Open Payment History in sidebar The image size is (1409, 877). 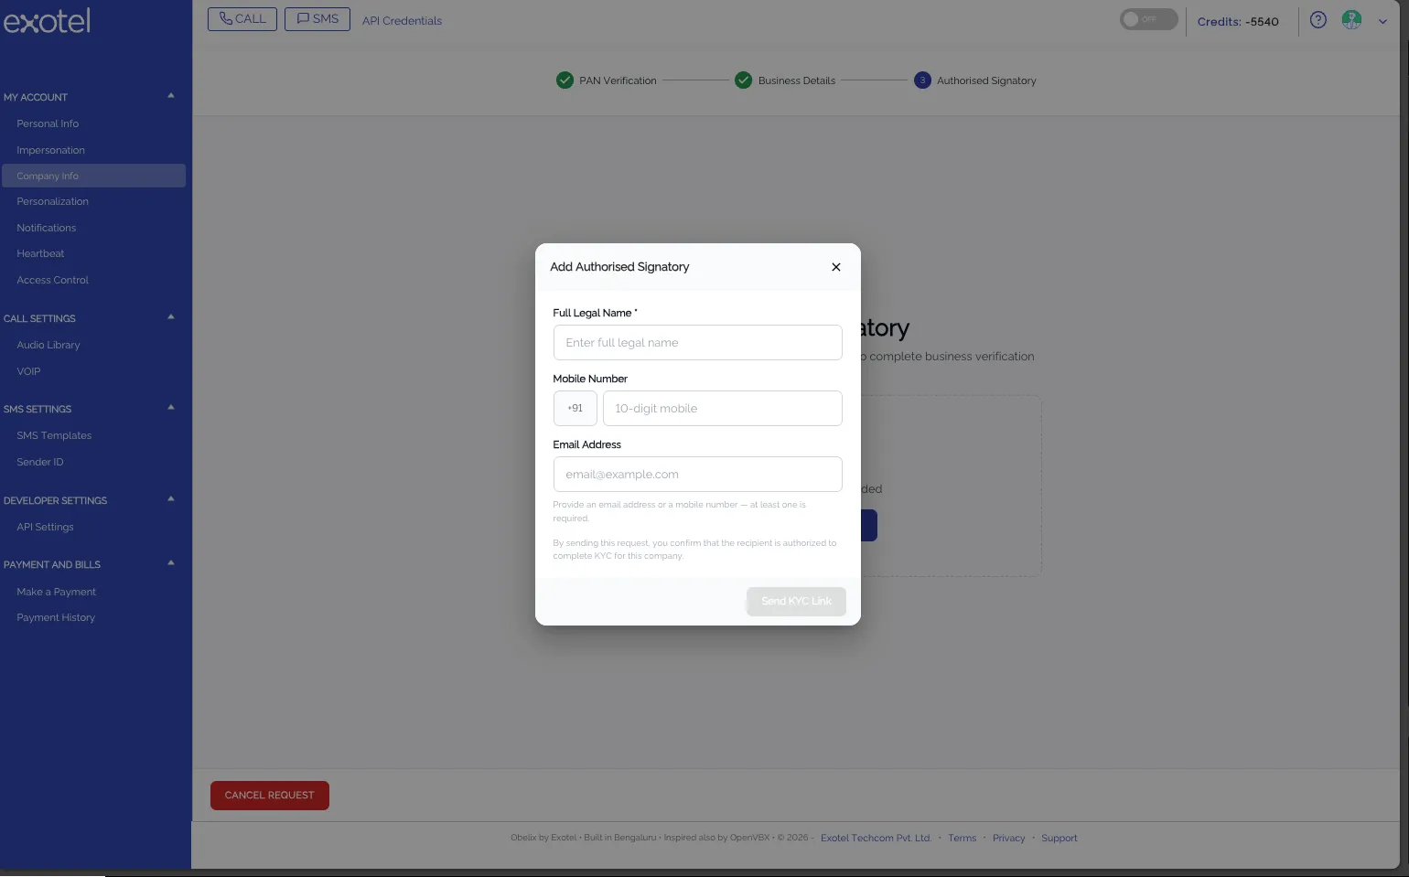click(56, 617)
